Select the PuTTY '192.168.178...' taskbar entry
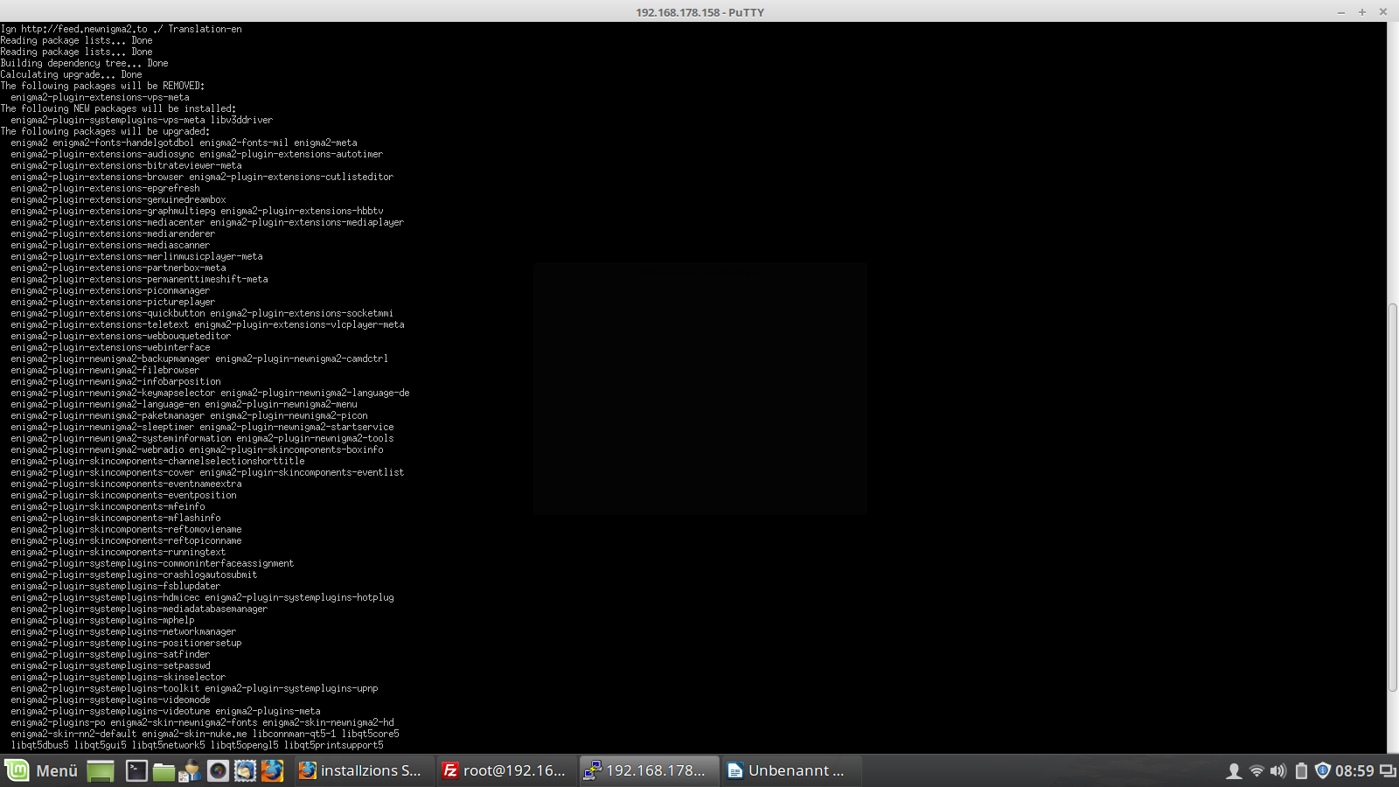Image resolution: width=1399 pixels, height=787 pixels. click(647, 770)
